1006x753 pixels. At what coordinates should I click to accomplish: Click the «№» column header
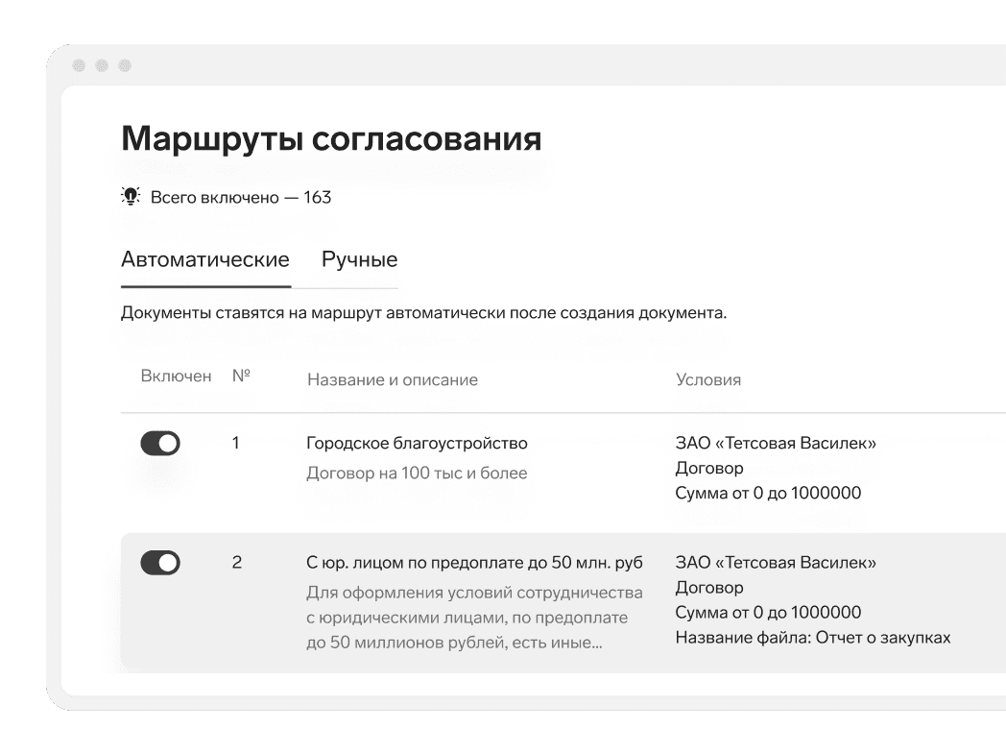point(242,376)
